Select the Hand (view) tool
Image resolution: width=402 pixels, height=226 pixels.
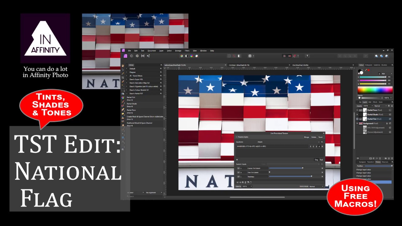pos(123,66)
